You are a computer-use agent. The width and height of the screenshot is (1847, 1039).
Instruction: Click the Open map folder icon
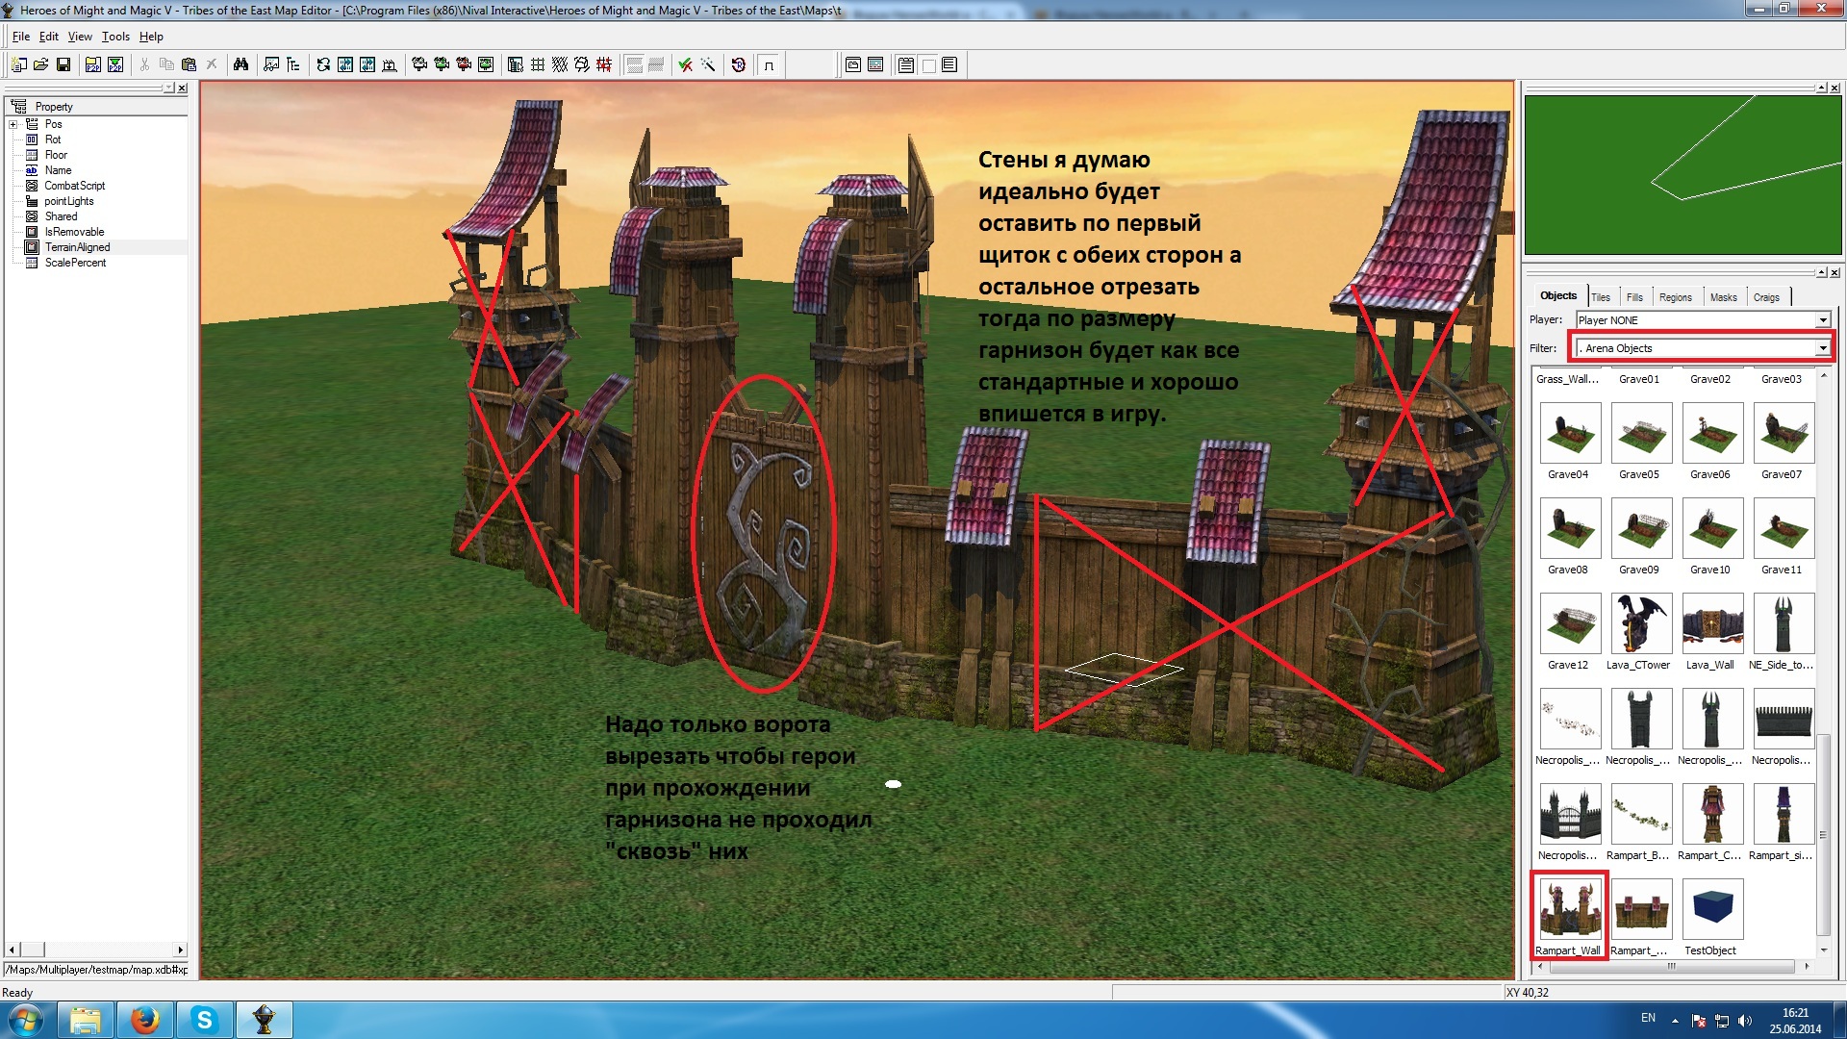(x=40, y=64)
